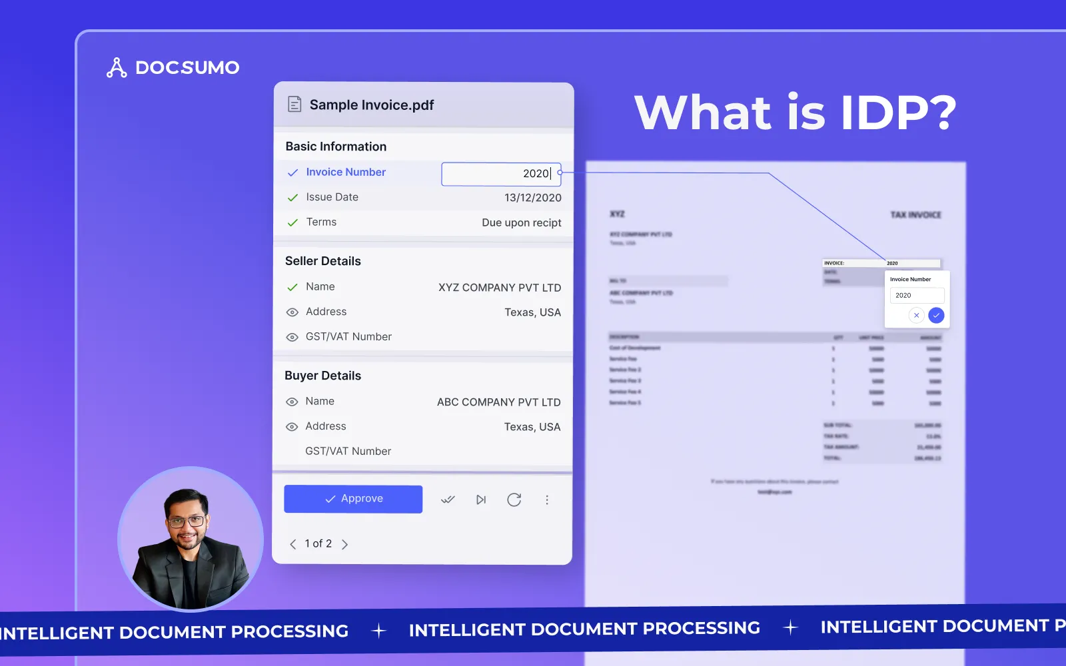Open the three-dot more options menu
1066x666 pixels.
[547, 499]
